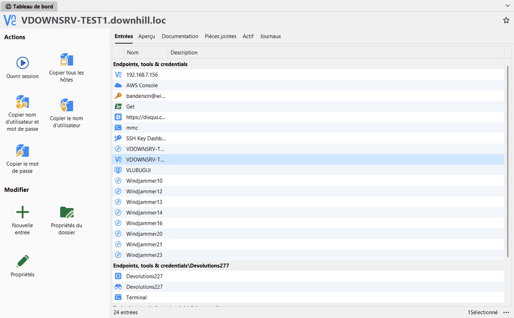Sort entries by the Nom column header
The height and width of the screenshot is (318, 514).
pyautogui.click(x=146, y=53)
